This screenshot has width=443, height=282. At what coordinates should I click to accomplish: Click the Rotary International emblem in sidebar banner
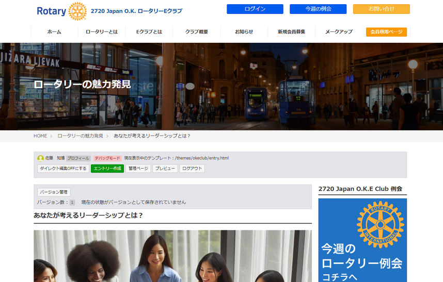380,224
